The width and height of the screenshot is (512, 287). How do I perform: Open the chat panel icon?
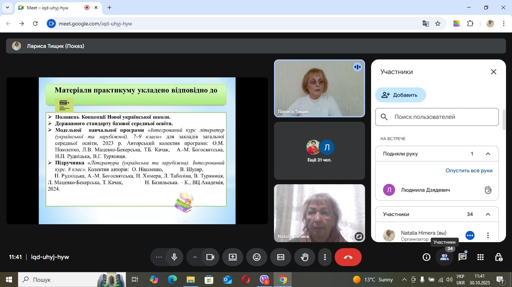463,257
